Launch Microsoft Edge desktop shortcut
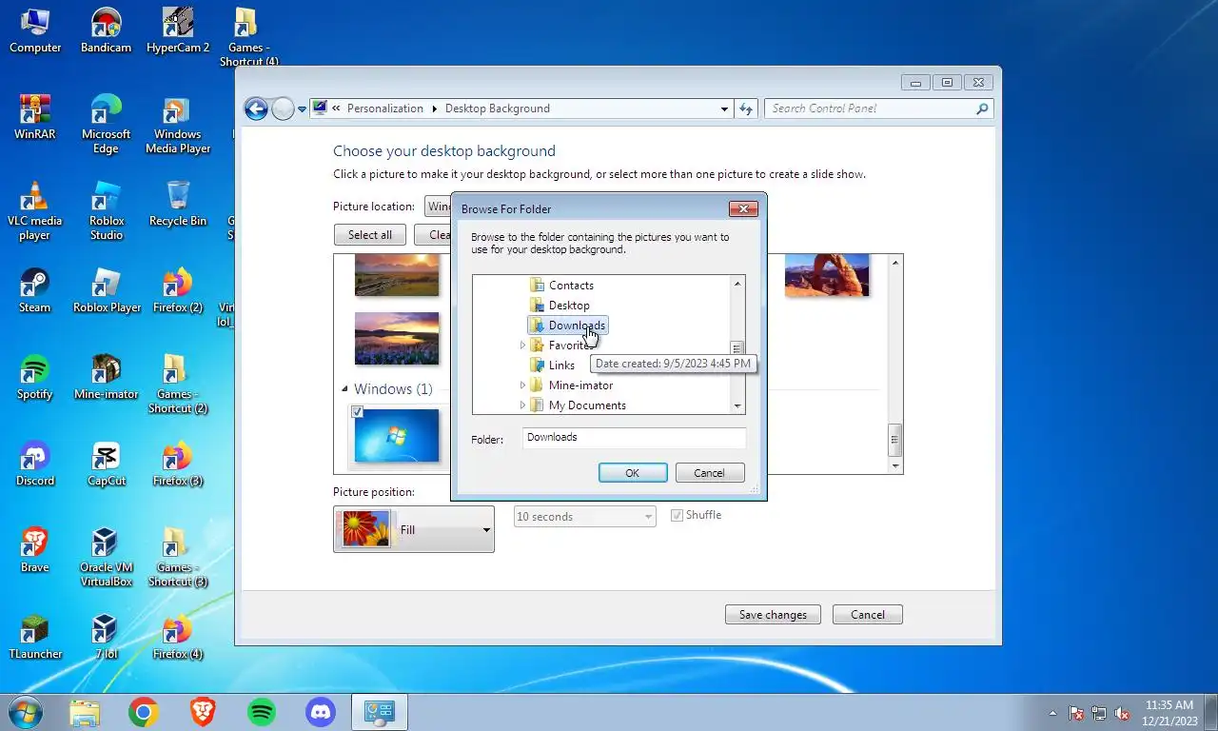Viewport: 1218px width, 731px height. [106, 124]
